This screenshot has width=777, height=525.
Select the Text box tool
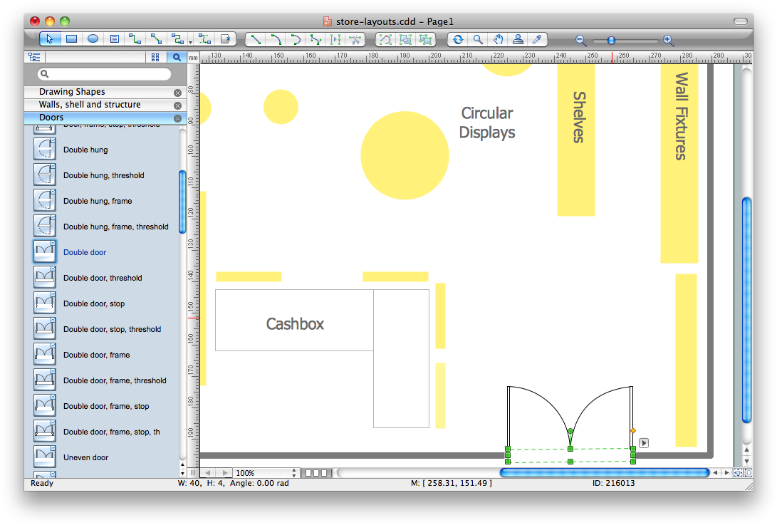point(115,39)
